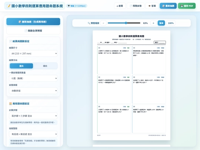The height and width of the screenshot is (150, 200).
Task: Open the 試卷排版 dropdown set to 自動排版
Action: [x=33, y=91]
